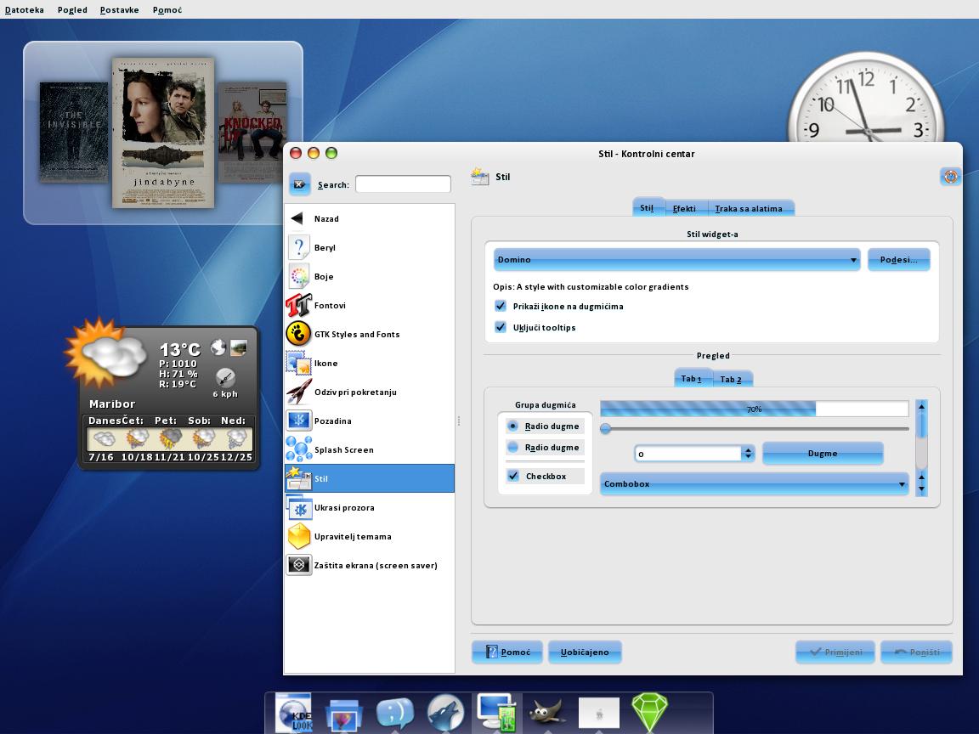Screen dimensions: 979x734
Task: Open the Splash Screen bubbles icon
Action: pos(298,449)
